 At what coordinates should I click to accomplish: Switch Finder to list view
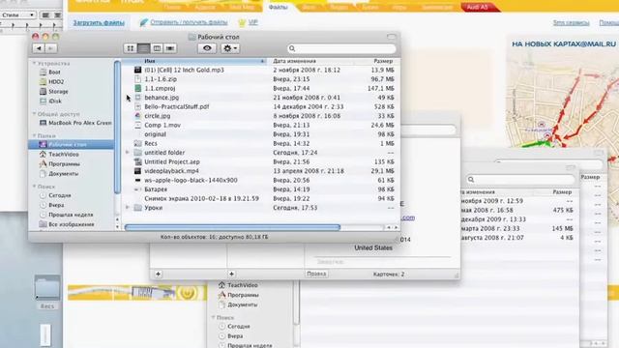click(x=144, y=48)
